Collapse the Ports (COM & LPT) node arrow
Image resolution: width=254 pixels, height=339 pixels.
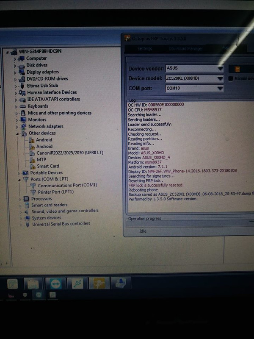19,180
